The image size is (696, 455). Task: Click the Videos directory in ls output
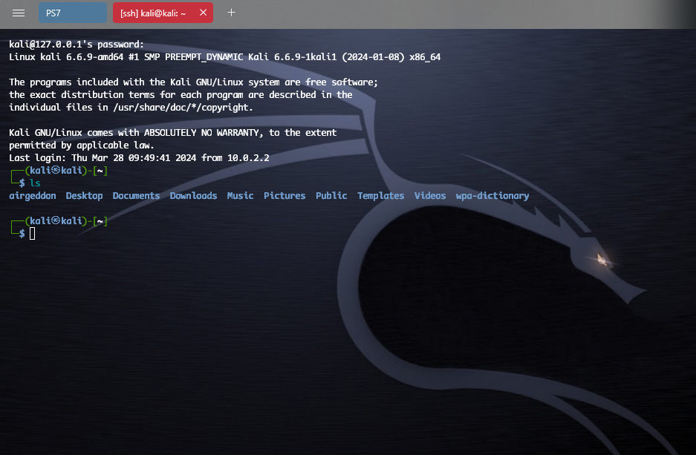pos(430,195)
